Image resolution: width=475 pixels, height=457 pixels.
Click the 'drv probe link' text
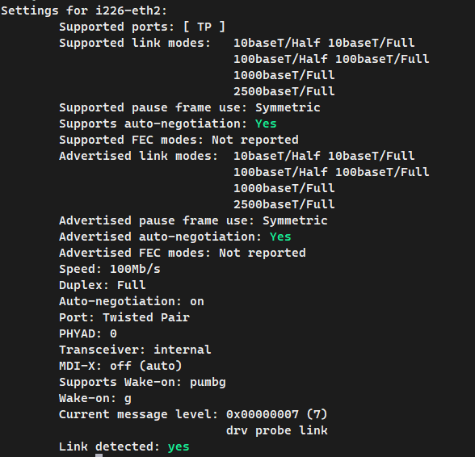[277, 430]
